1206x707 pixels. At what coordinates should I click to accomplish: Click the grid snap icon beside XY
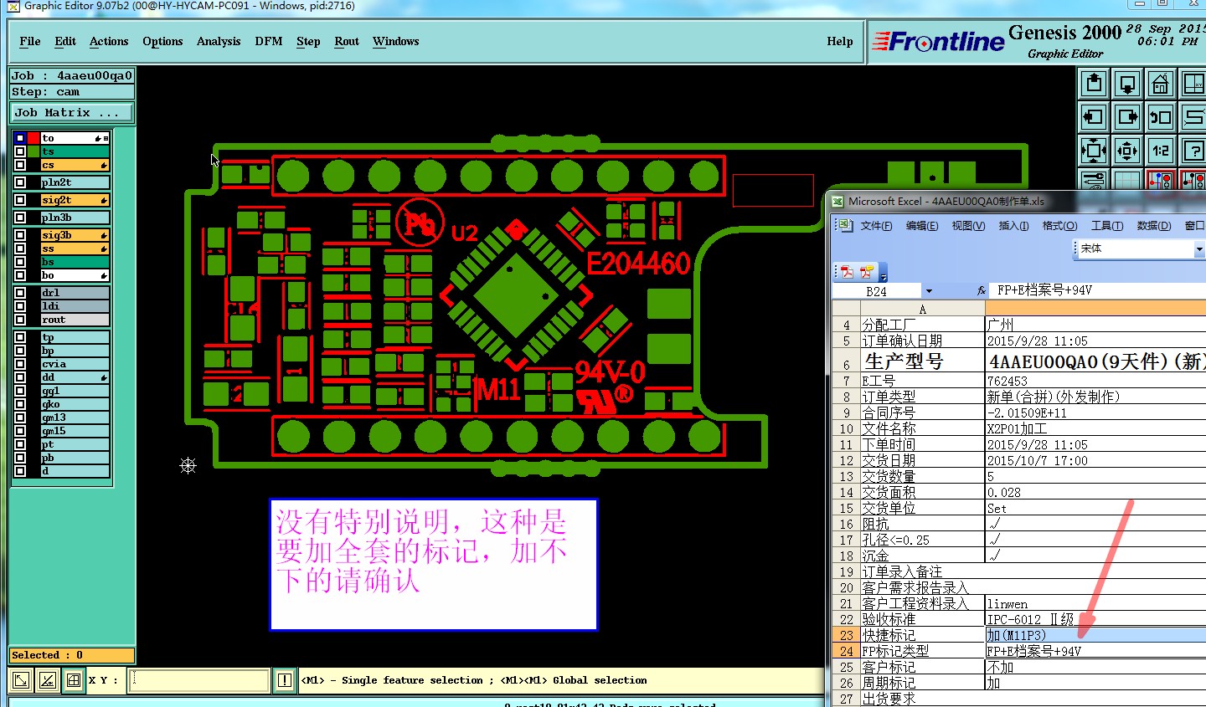tap(74, 680)
